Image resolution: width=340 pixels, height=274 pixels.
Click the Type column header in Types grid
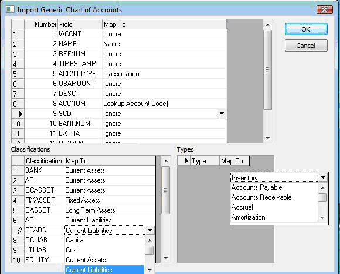(x=205, y=161)
